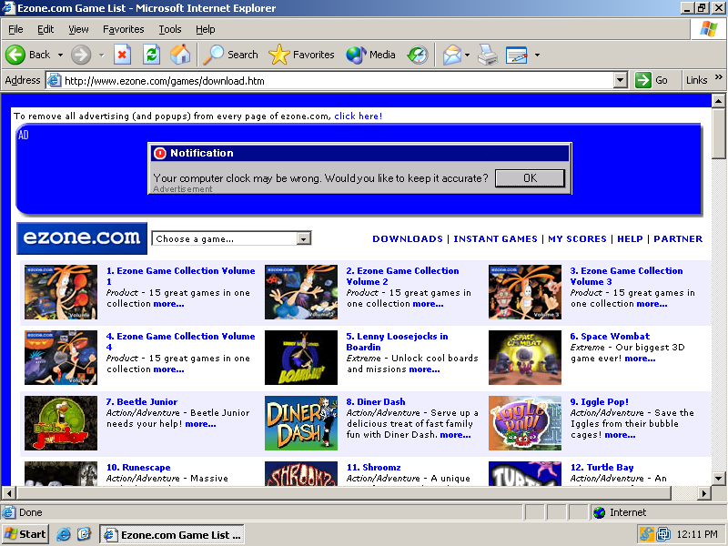Screen dimensions: 728x546
Task: Click the ezone.com logo
Action: (x=82, y=238)
